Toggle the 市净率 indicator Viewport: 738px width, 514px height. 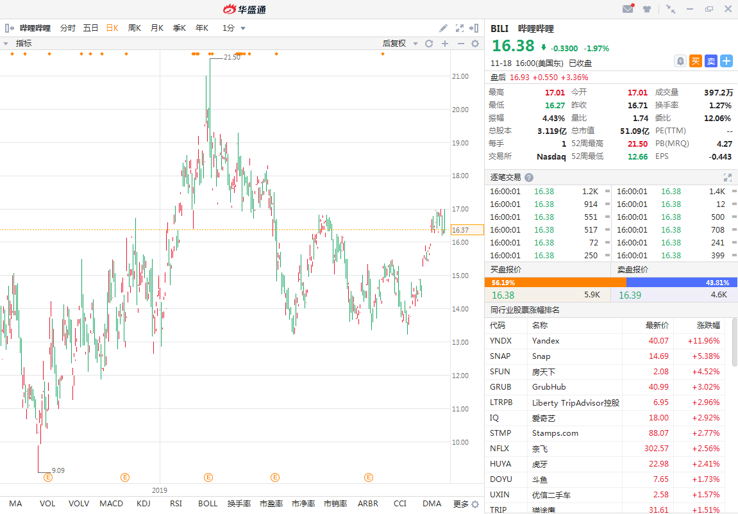click(x=303, y=504)
